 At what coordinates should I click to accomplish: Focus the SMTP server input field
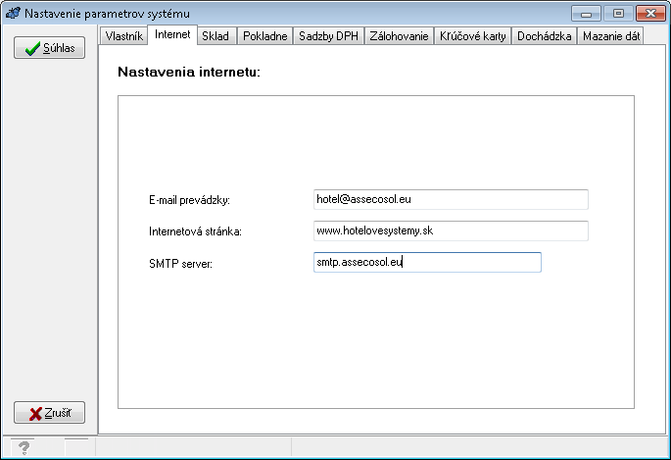click(427, 262)
